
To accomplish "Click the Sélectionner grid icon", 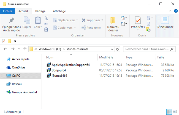I will tap(165, 19).
